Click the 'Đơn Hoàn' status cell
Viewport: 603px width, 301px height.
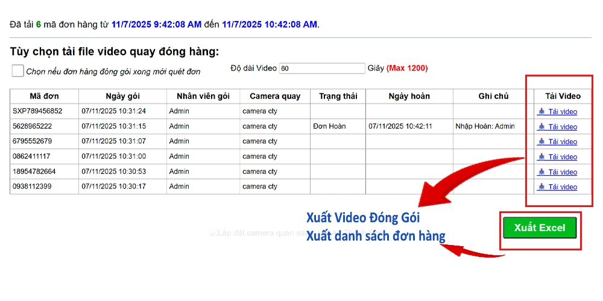coord(329,126)
